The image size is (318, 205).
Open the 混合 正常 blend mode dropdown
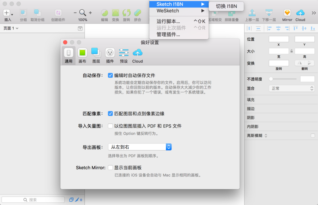click(292, 88)
